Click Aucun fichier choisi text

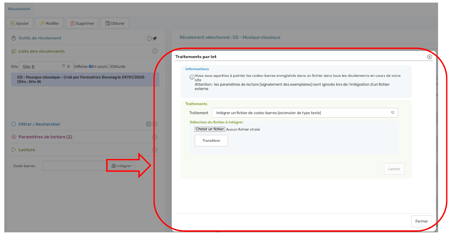click(243, 129)
